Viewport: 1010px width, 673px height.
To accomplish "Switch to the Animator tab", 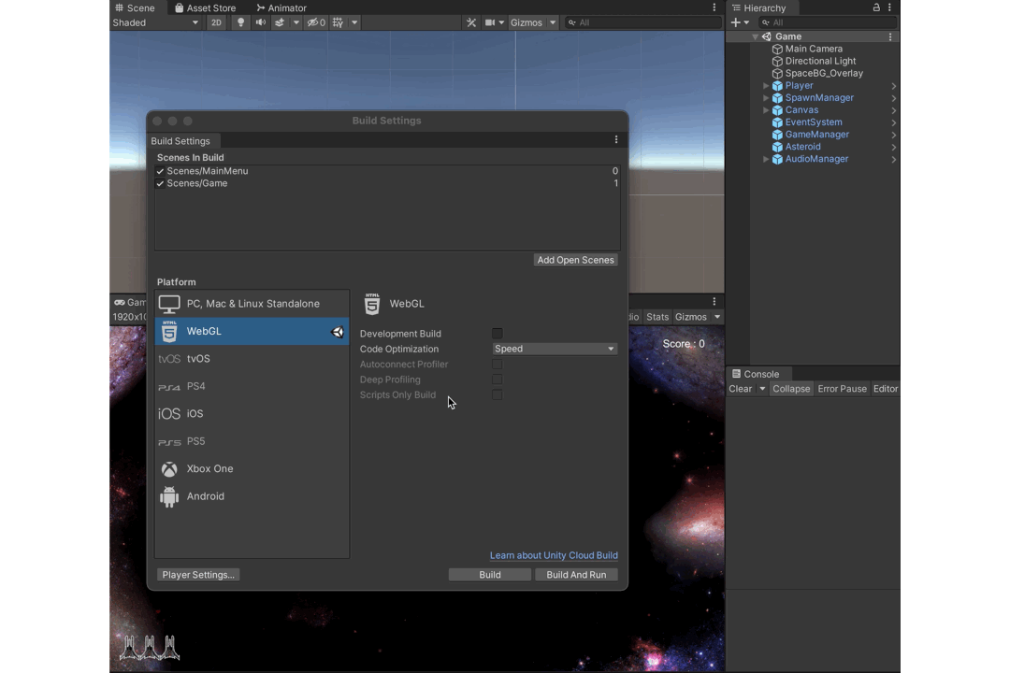I will pos(281,7).
